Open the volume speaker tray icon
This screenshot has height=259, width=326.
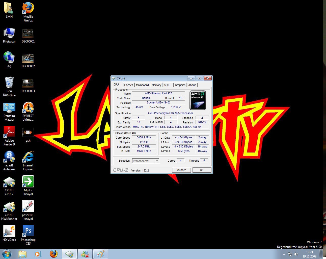coord(296,254)
